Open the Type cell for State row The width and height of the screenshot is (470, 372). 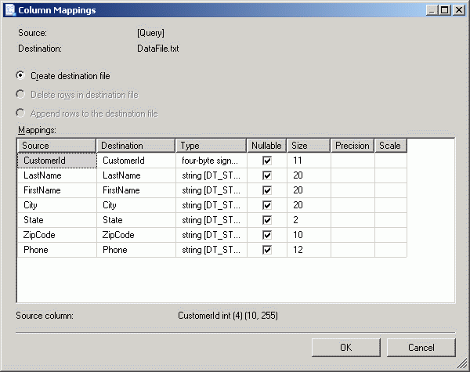click(x=211, y=220)
